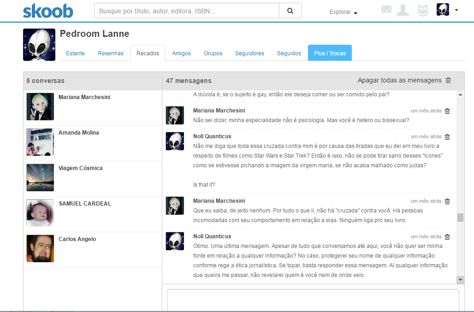Click messages scrollbar down arrow
Image resolution: width=474 pixels, height=312 pixels.
(x=460, y=280)
